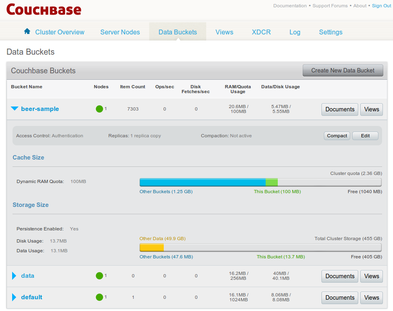This screenshot has height=311, width=393.
Task: Switch to the XDCR tab
Action: [261, 32]
